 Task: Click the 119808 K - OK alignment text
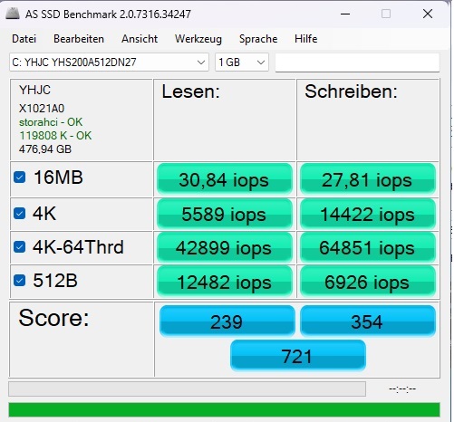tap(55, 136)
